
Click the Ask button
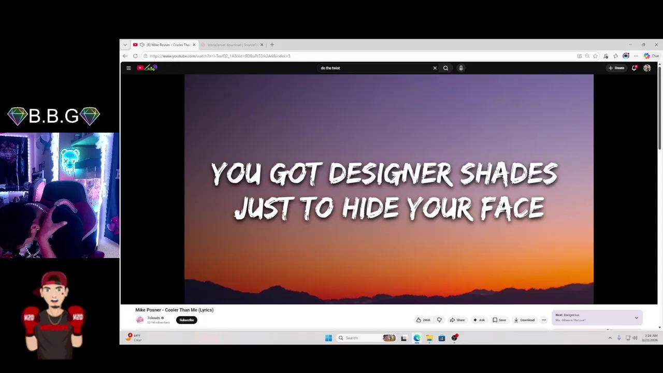click(x=479, y=320)
